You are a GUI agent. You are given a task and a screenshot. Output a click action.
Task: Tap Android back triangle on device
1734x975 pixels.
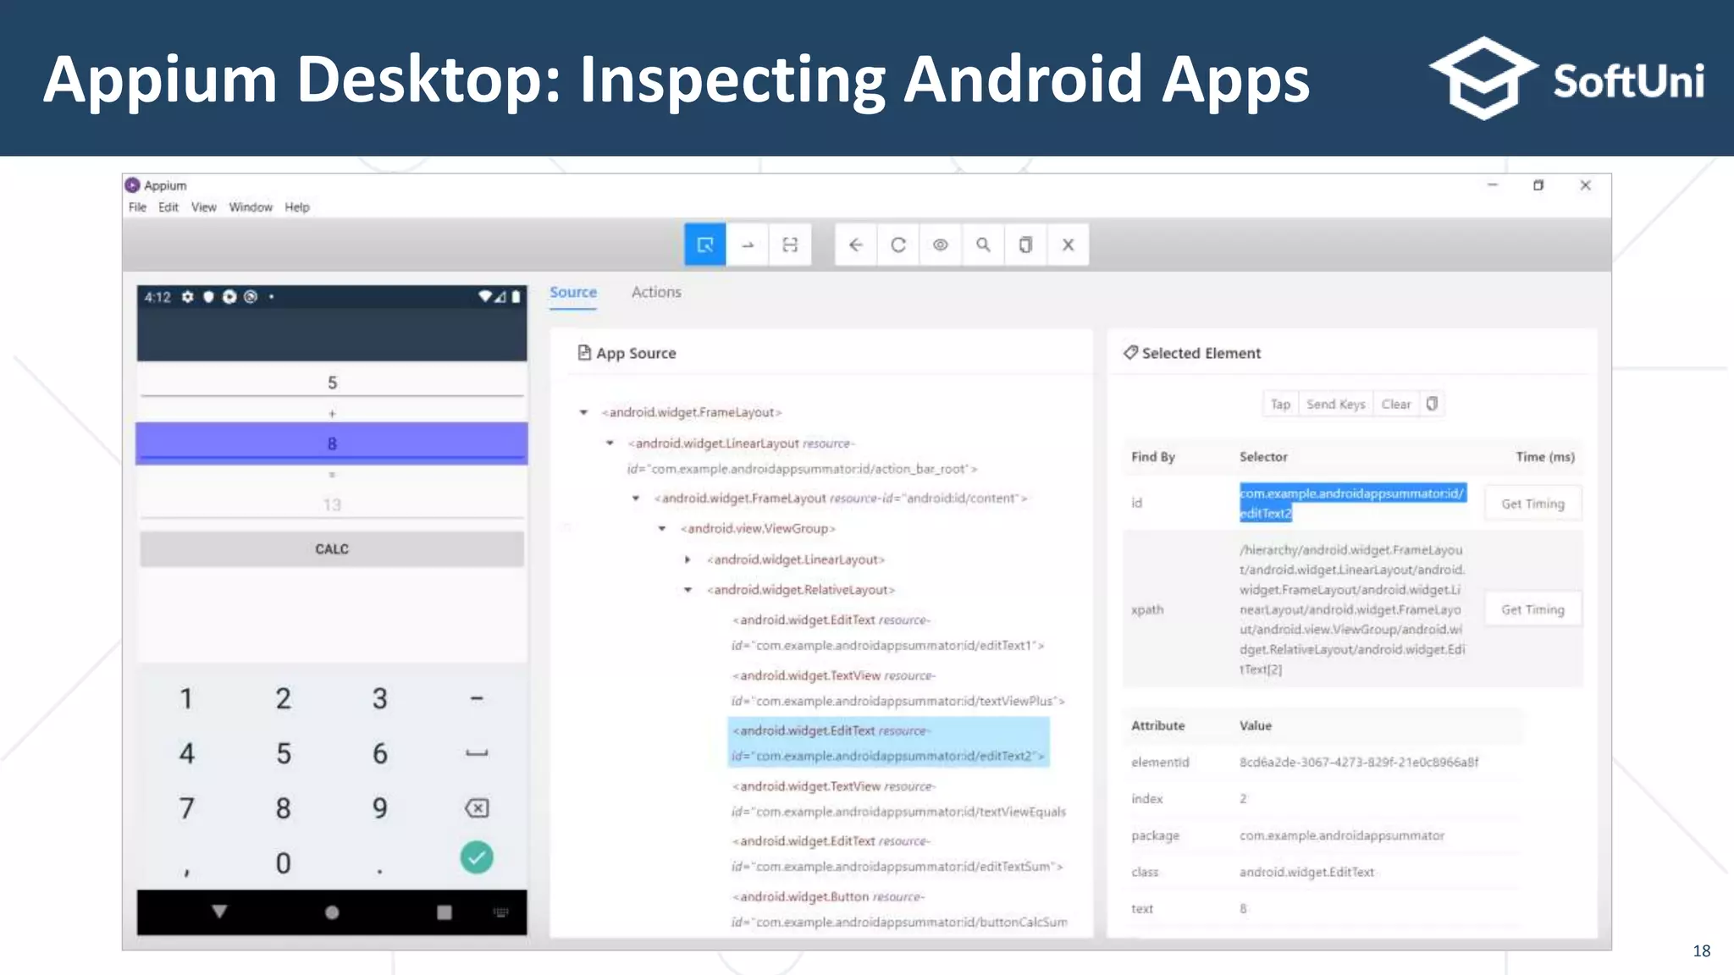219,912
